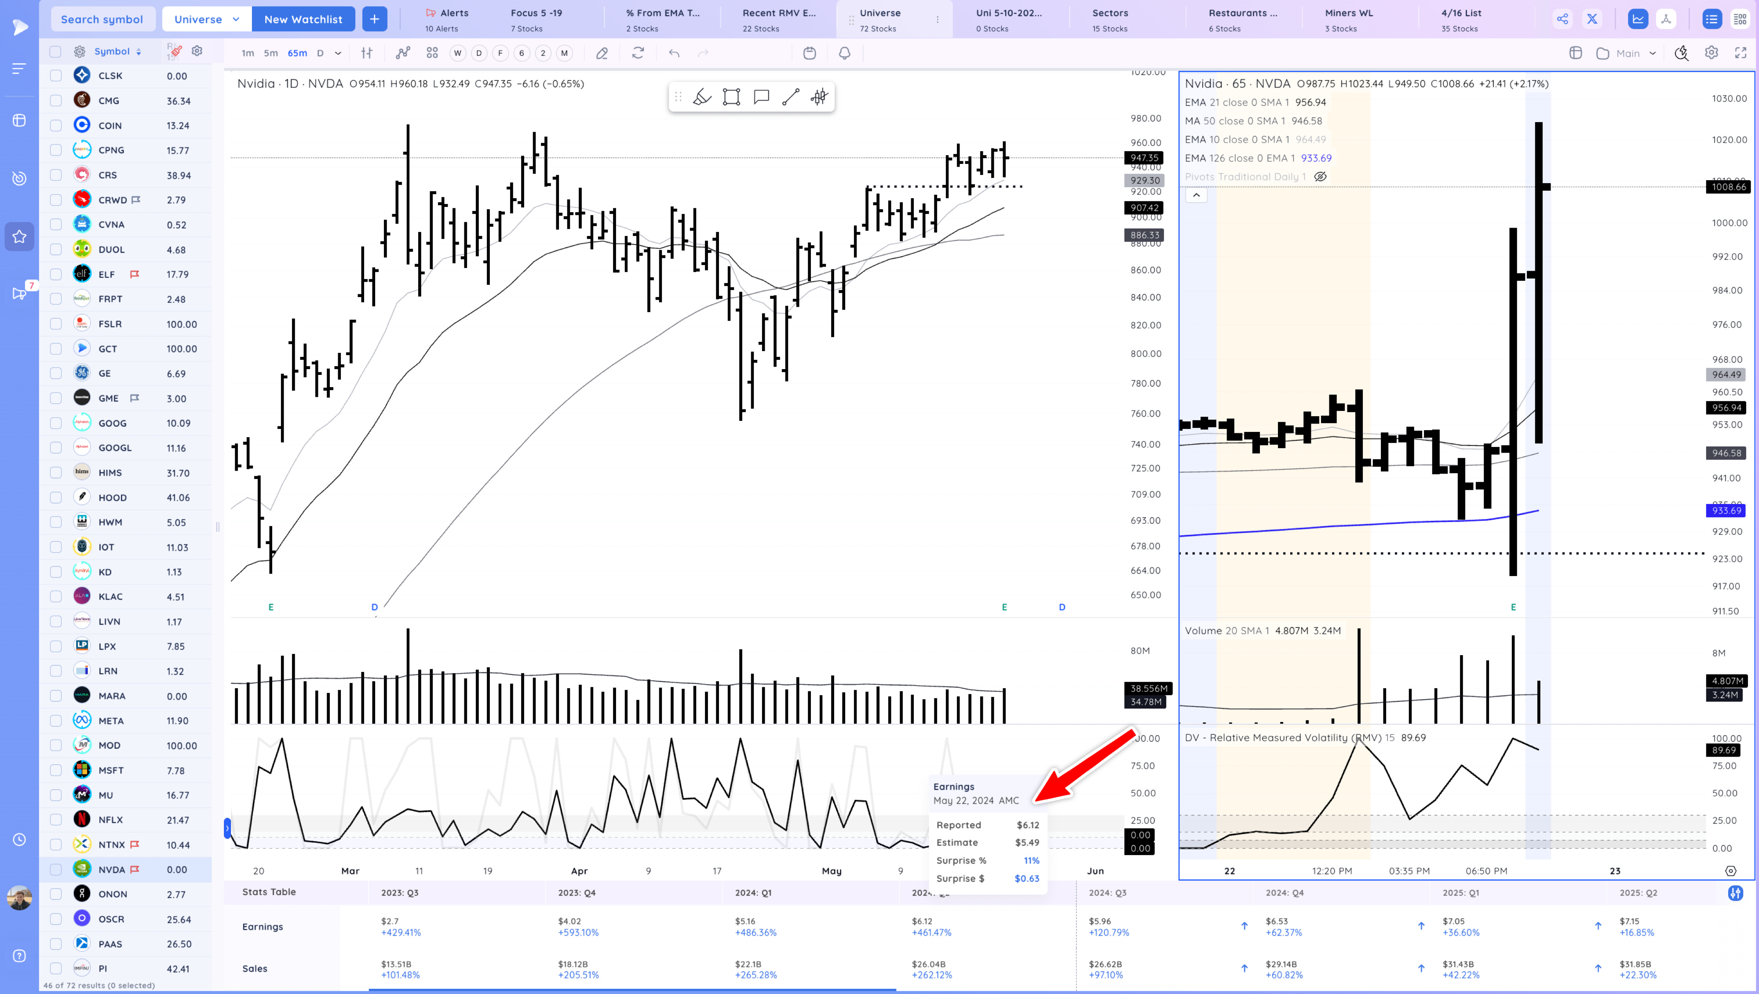Select the 1m timeframe
The height and width of the screenshot is (994, 1759).
[247, 53]
